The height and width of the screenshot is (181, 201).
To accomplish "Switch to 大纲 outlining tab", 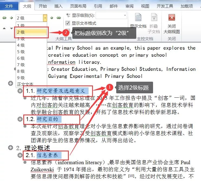I will pos(27,6).
